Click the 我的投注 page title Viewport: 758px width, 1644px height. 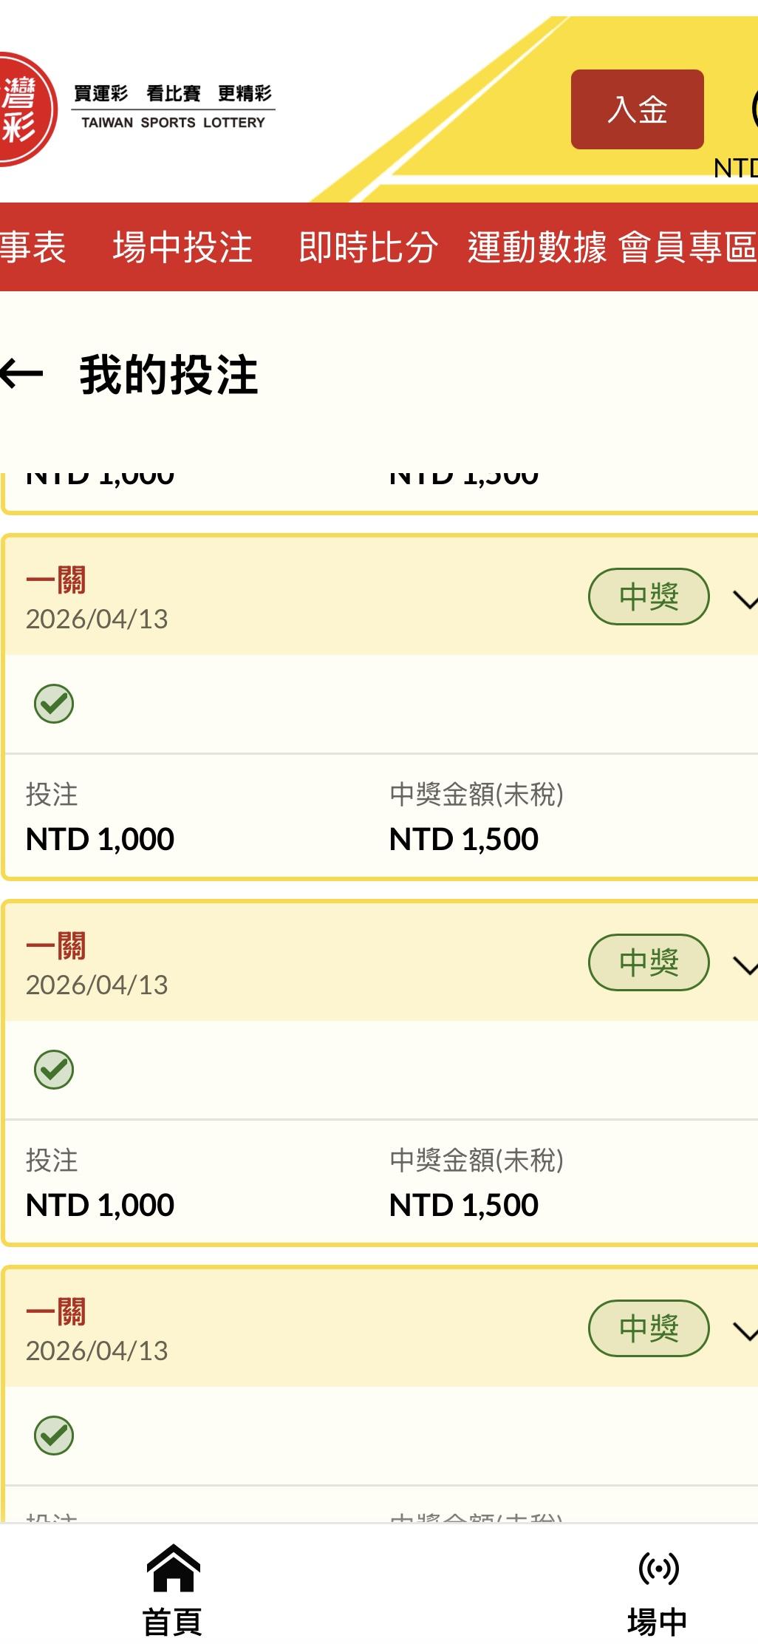[168, 375]
